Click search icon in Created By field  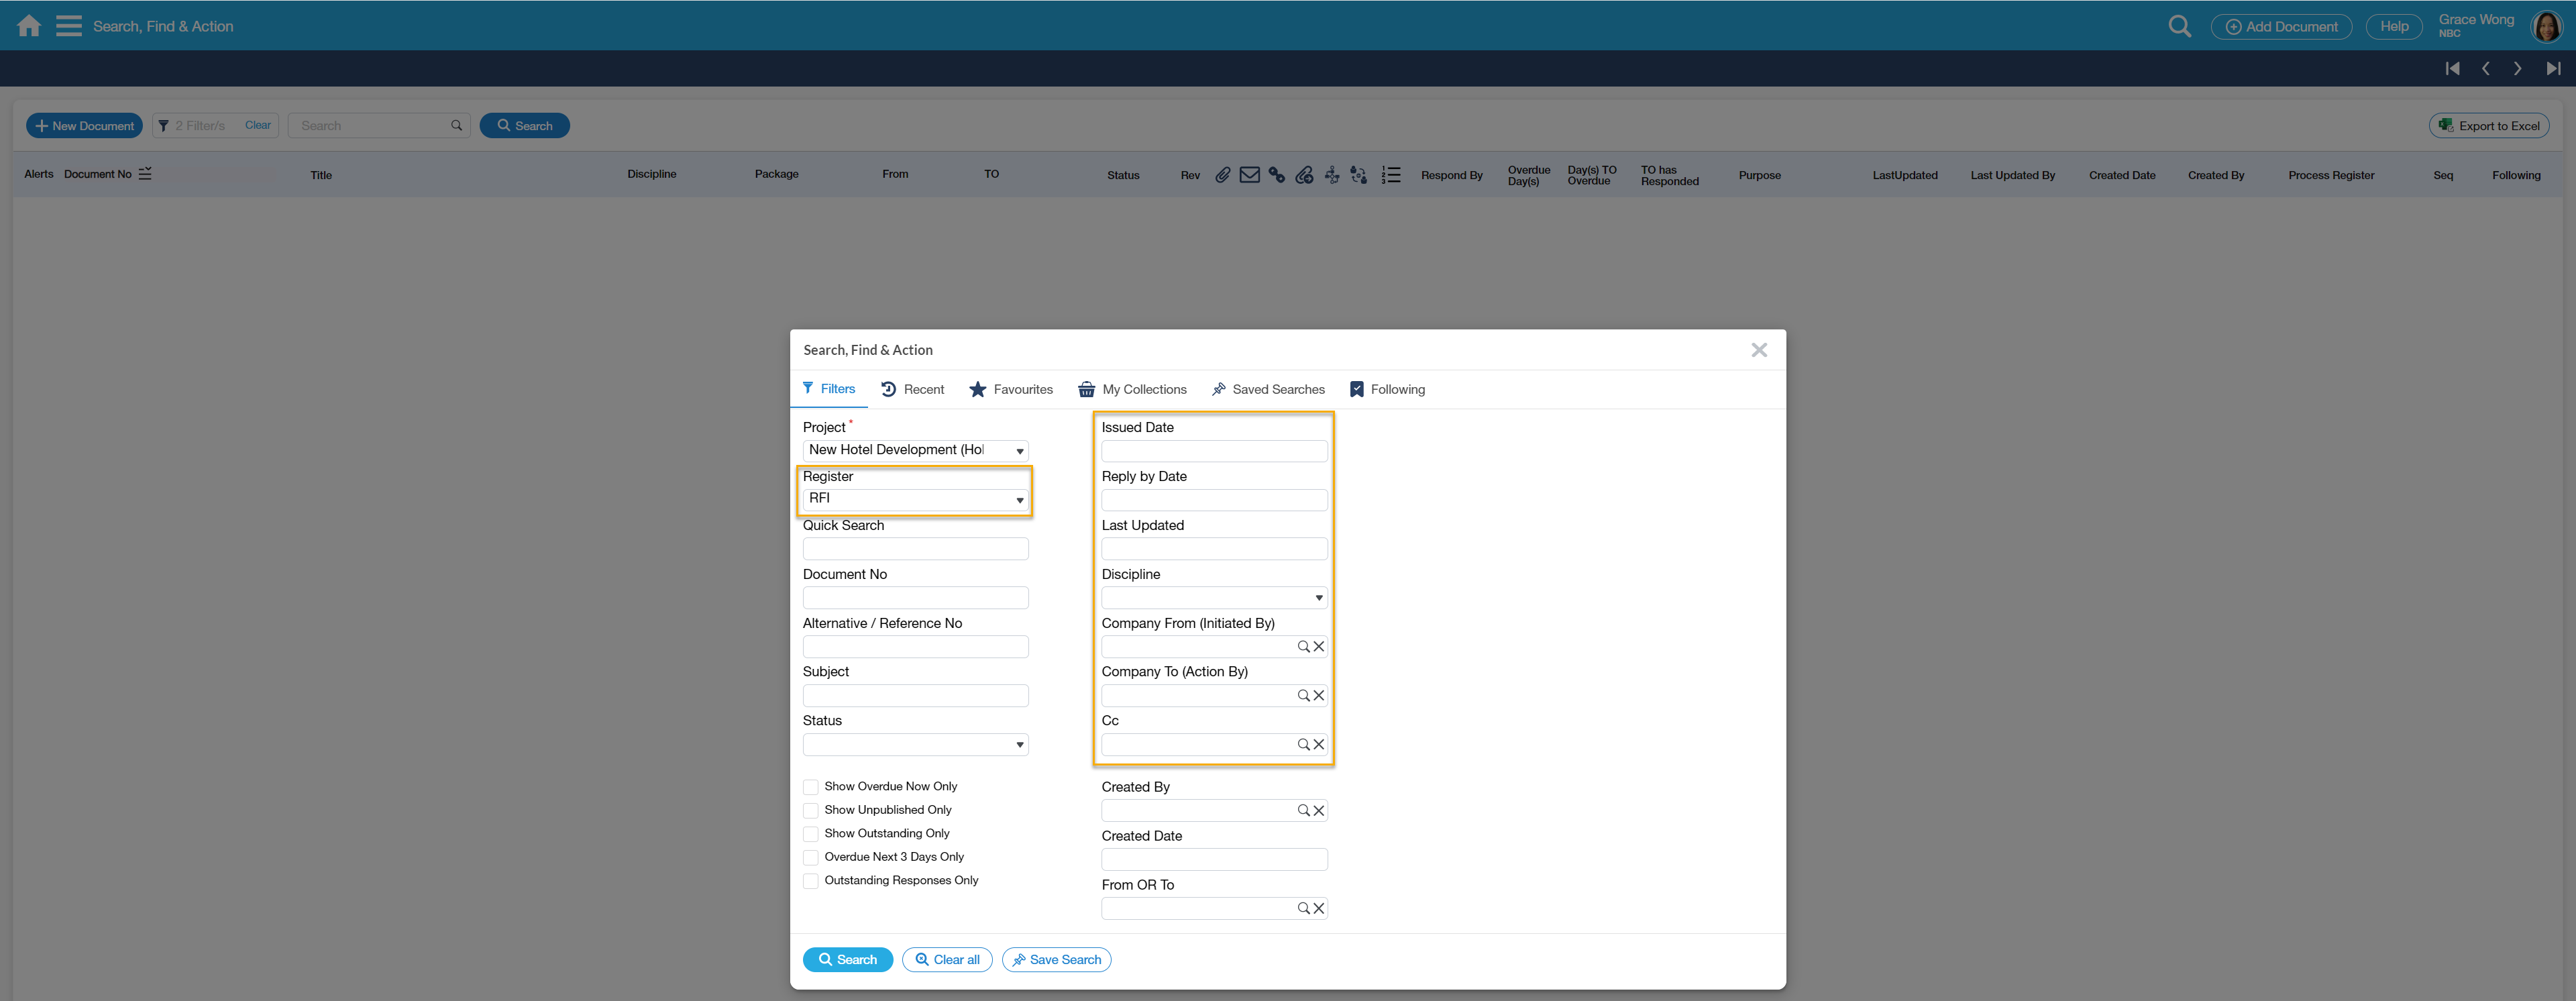click(1303, 811)
